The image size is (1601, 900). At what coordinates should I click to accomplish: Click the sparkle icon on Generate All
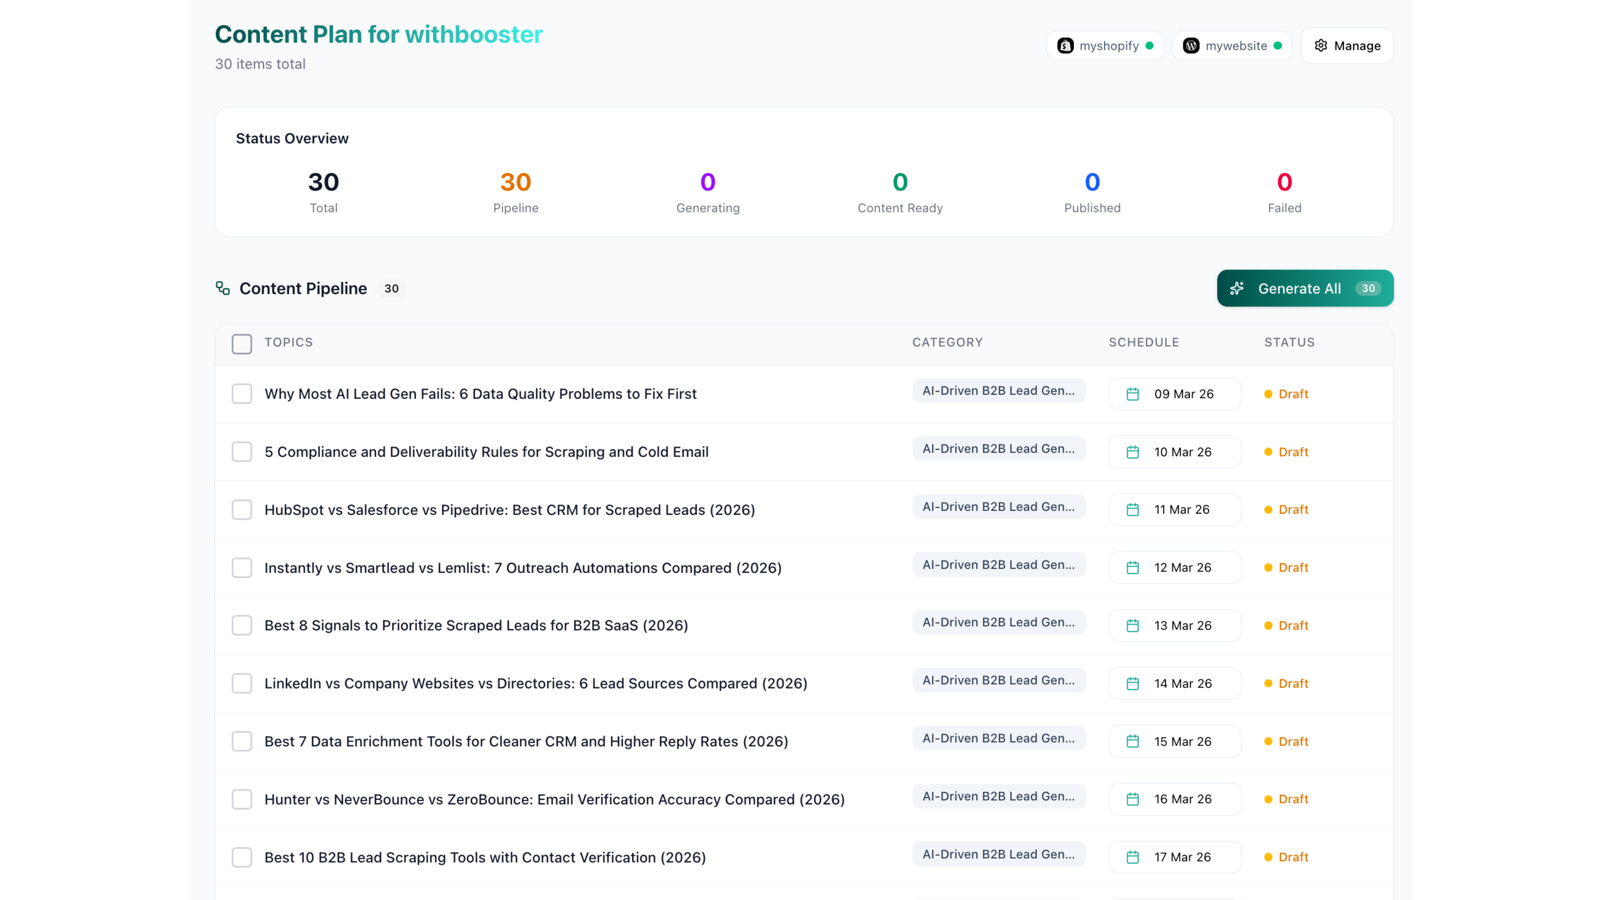click(1237, 288)
